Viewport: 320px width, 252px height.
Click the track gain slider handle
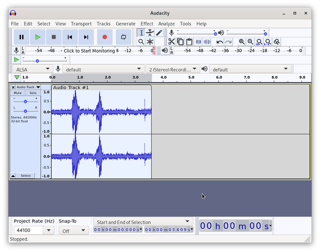25,101
